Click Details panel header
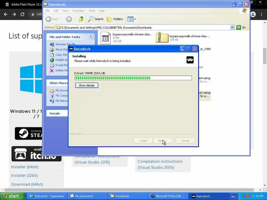 click(57, 114)
